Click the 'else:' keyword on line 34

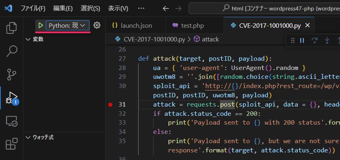pos(162,131)
